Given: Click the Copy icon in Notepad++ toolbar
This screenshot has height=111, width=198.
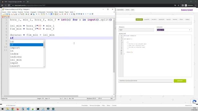Looking at the screenshot, I should pyautogui.click(x=21, y=14).
